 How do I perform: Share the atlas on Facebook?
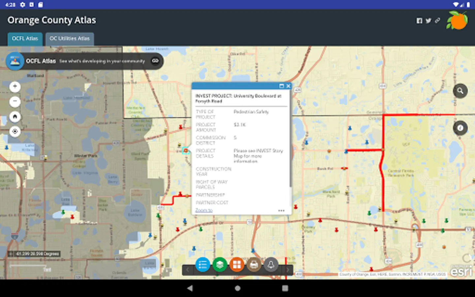click(x=419, y=20)
